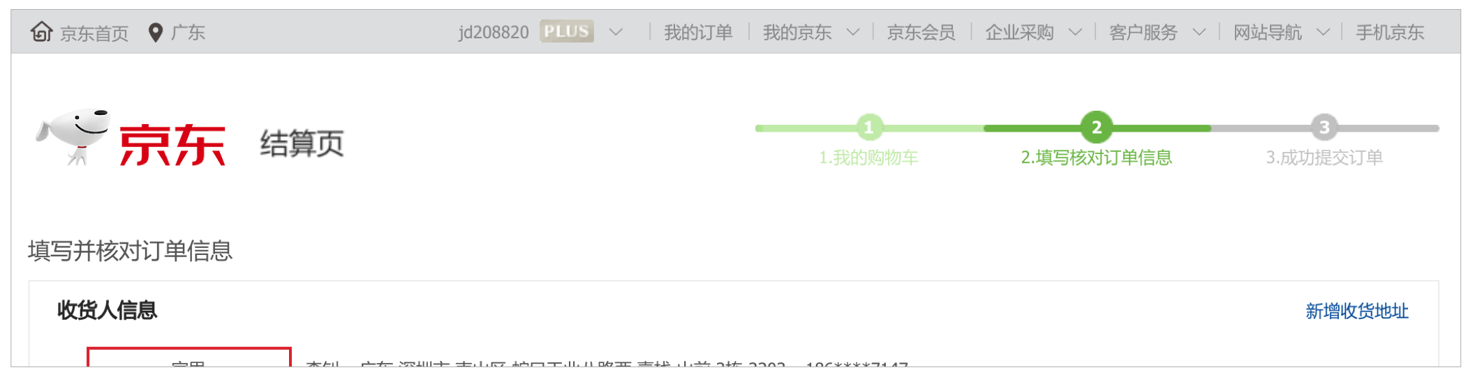Click the 收货人信息 section heading

tap(107, 310)
